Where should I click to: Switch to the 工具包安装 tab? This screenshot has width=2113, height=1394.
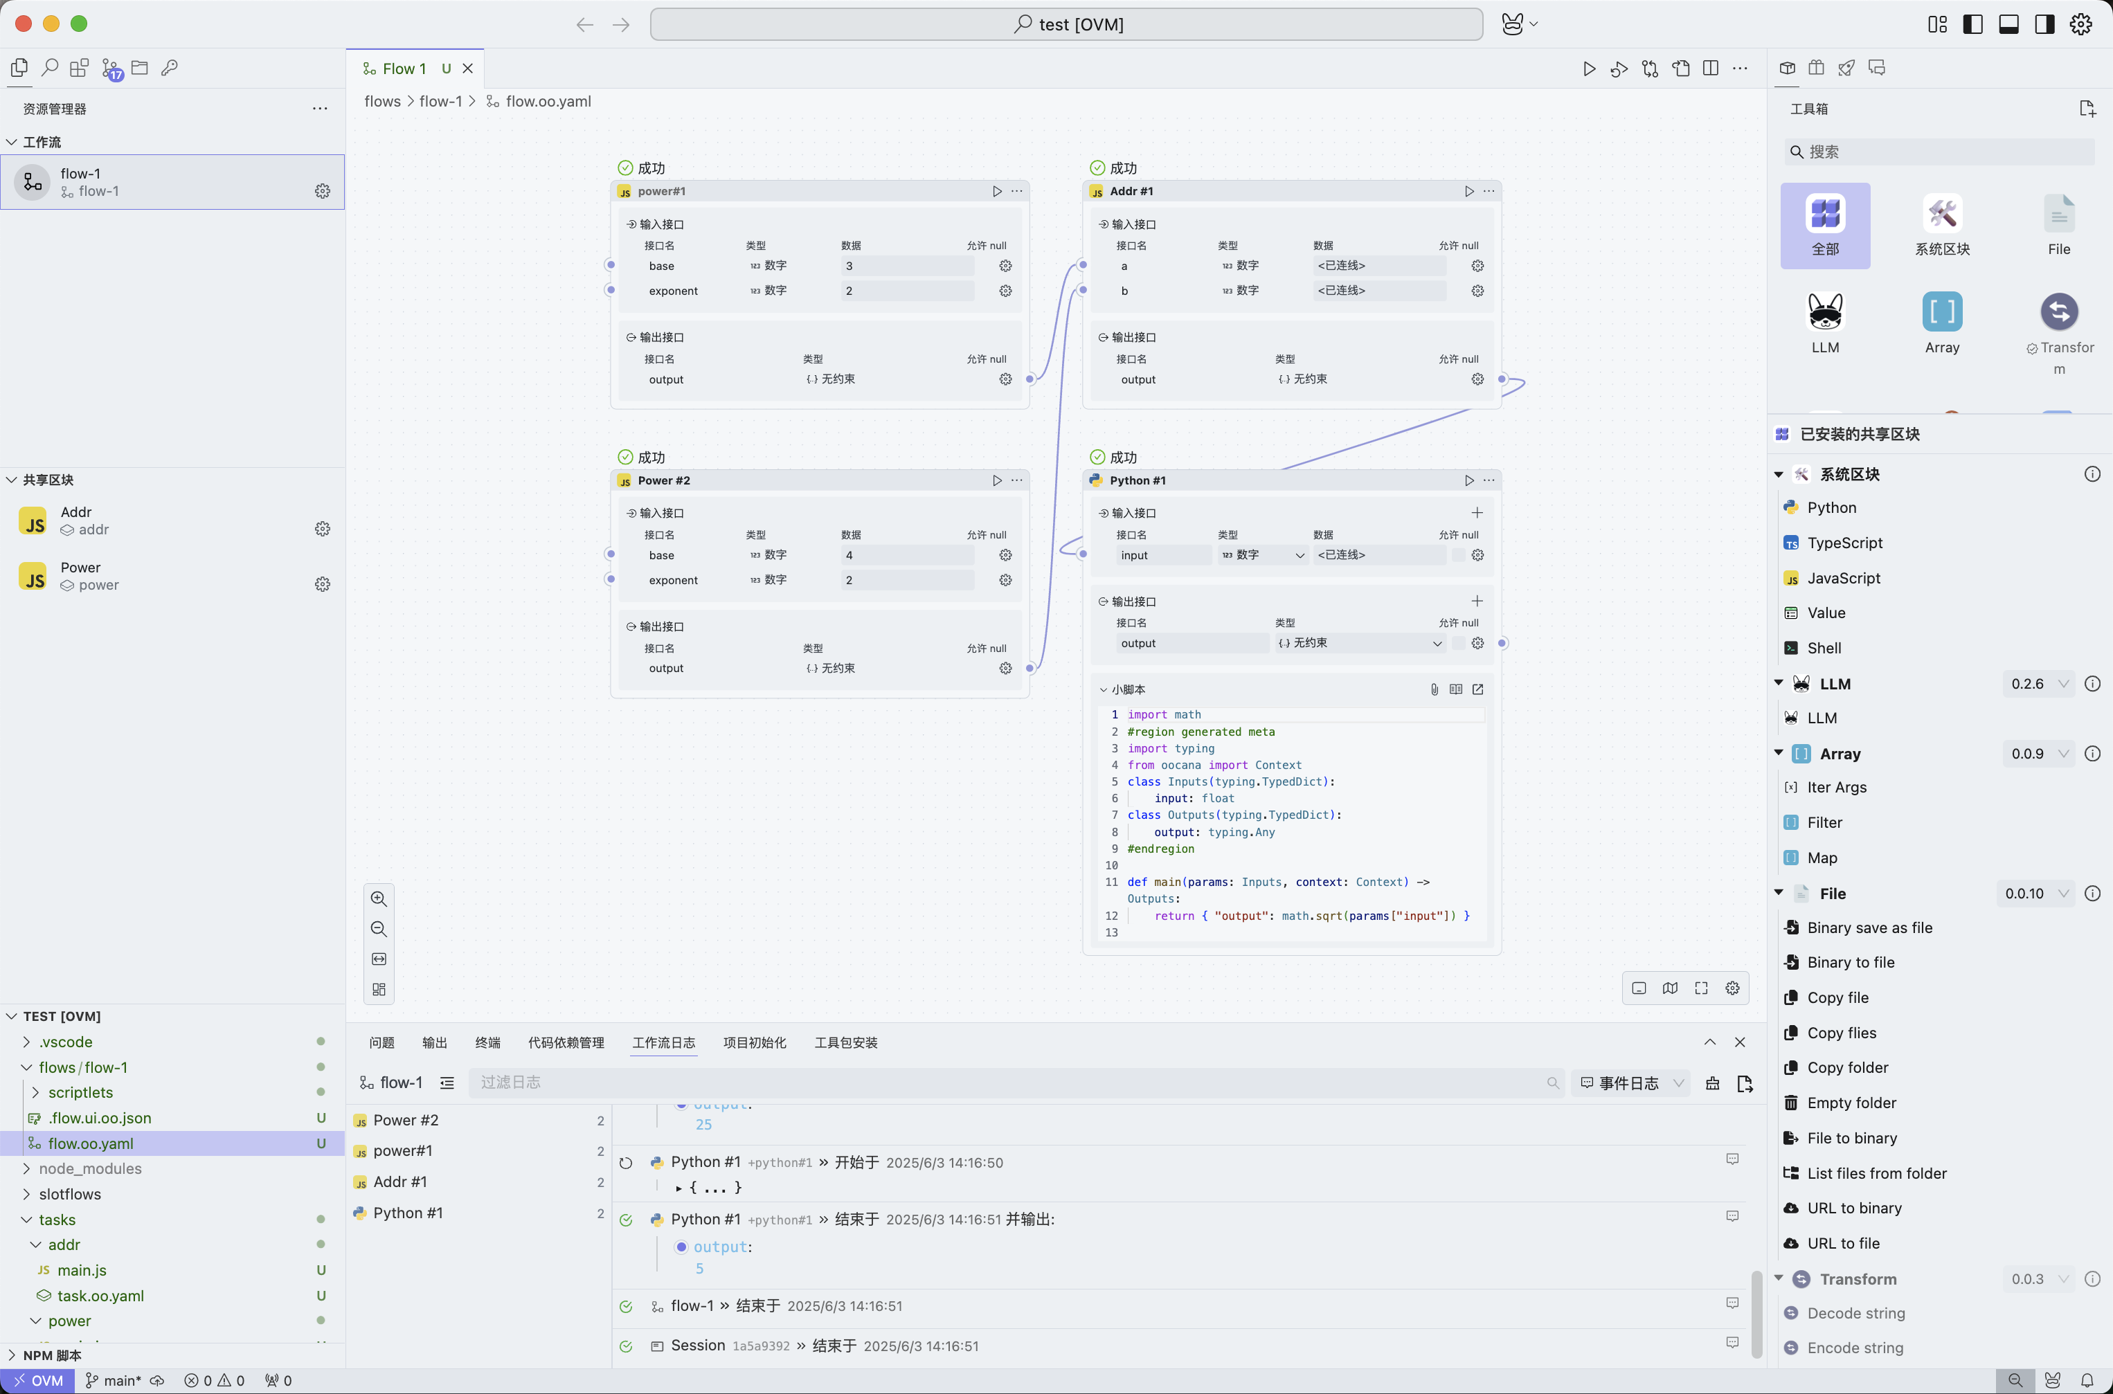[x=846, y=1042]
